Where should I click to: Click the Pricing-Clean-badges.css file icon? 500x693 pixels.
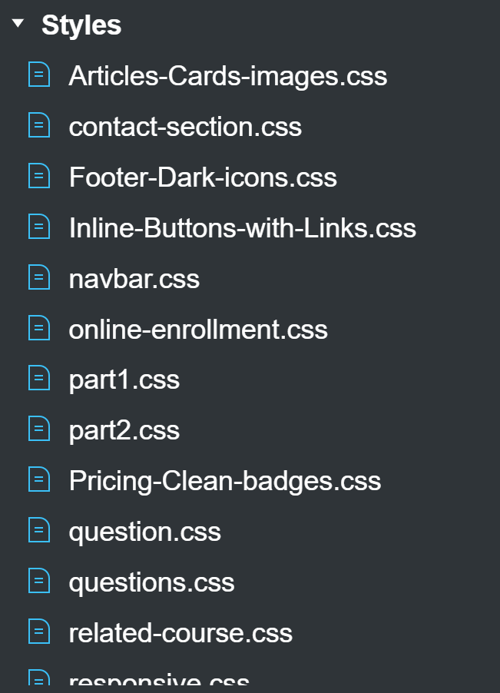[39, 479]
